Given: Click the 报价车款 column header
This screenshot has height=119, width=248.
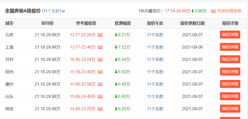Looking at the screenshot, I should (x=155, y=23).
